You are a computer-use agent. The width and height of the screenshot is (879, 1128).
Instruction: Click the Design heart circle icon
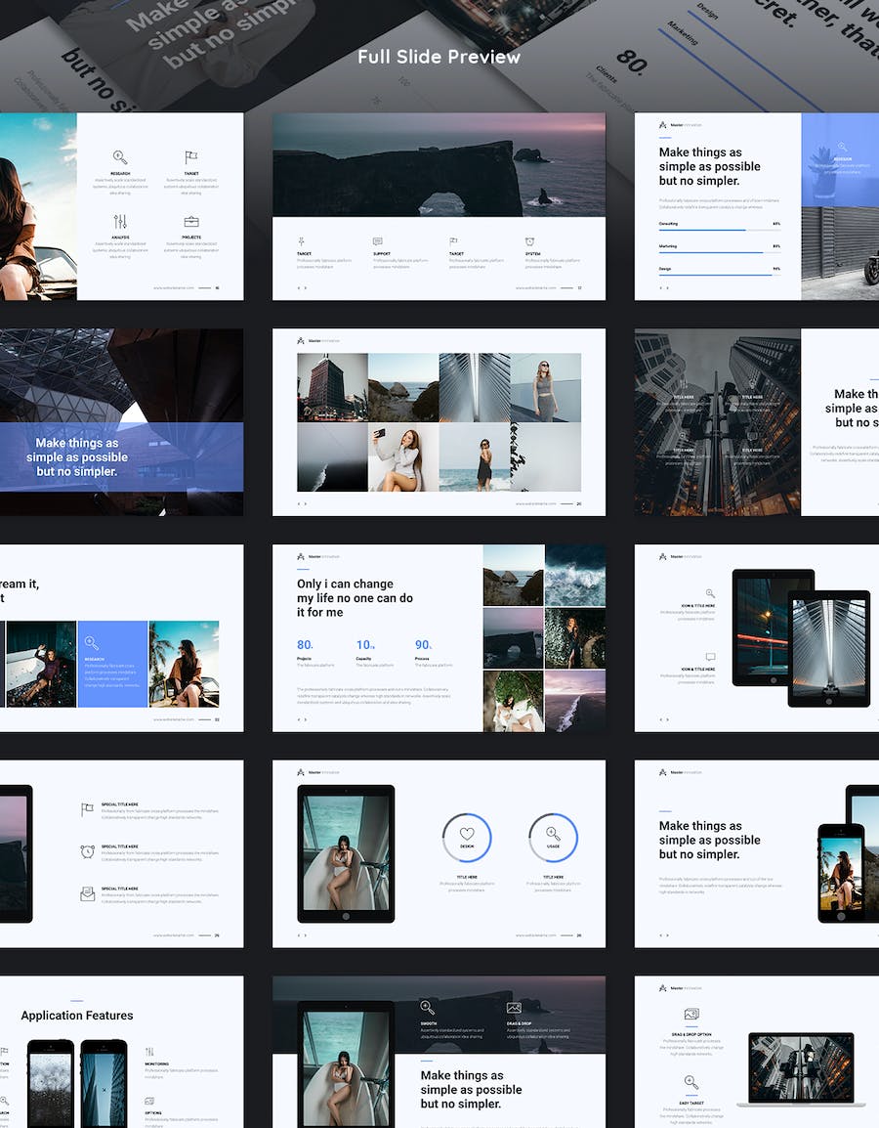click(x=467, y=838)
